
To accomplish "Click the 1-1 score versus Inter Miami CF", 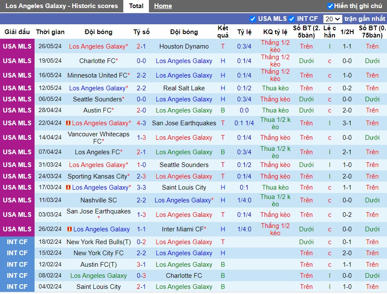I will tap(141, 229).
